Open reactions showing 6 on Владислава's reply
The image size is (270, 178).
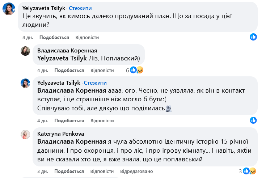click(135, 70)
